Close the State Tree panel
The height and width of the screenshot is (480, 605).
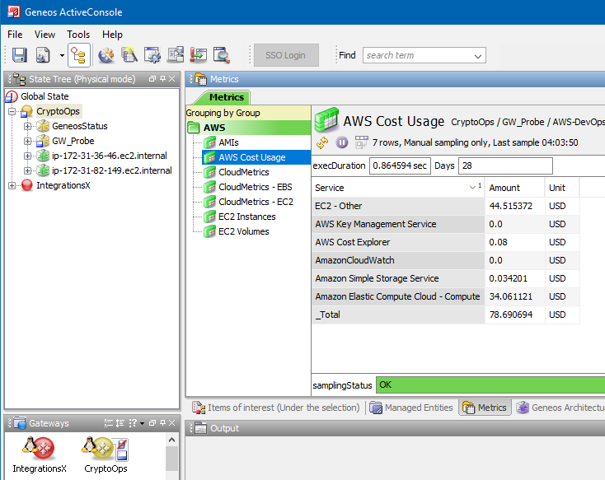[x=172, y=79]
